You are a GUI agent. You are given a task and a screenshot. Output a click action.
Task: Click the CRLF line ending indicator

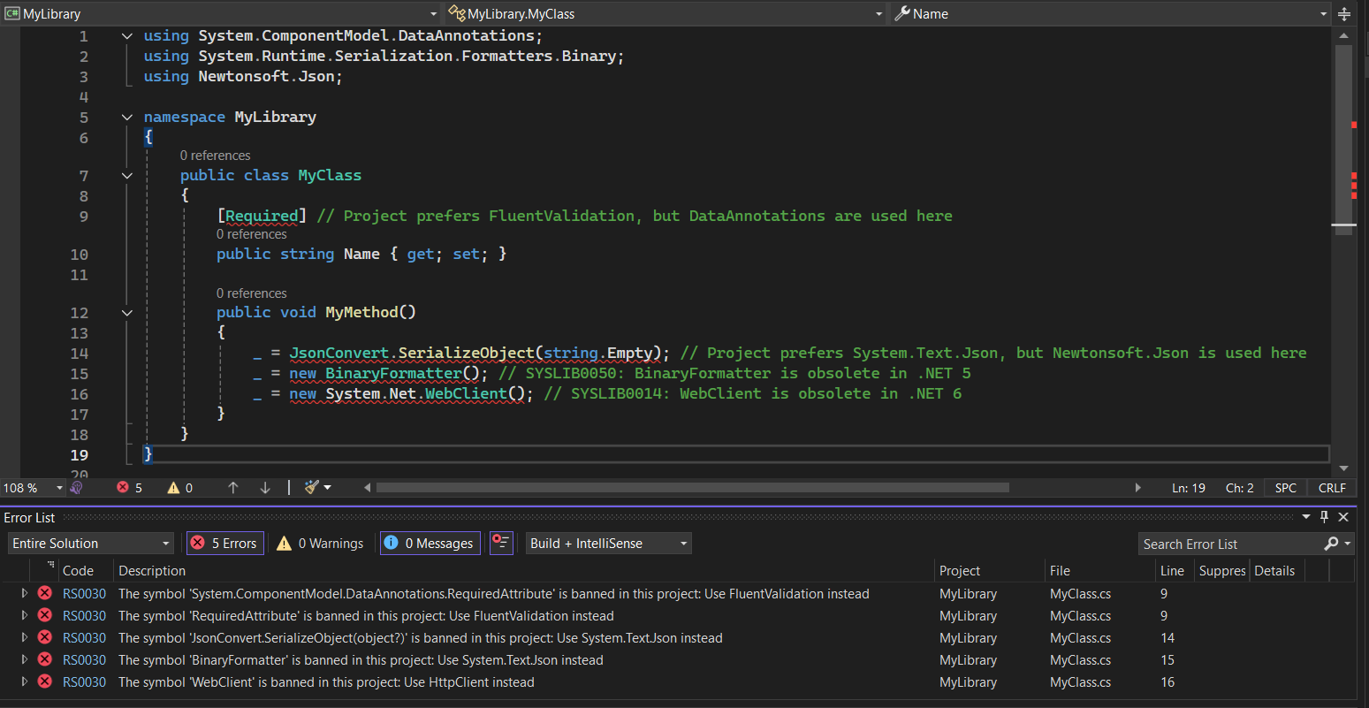[1332, 488]
